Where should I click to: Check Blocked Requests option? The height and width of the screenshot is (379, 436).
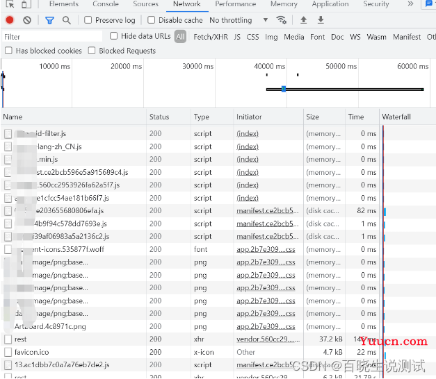tap(92, 51)
